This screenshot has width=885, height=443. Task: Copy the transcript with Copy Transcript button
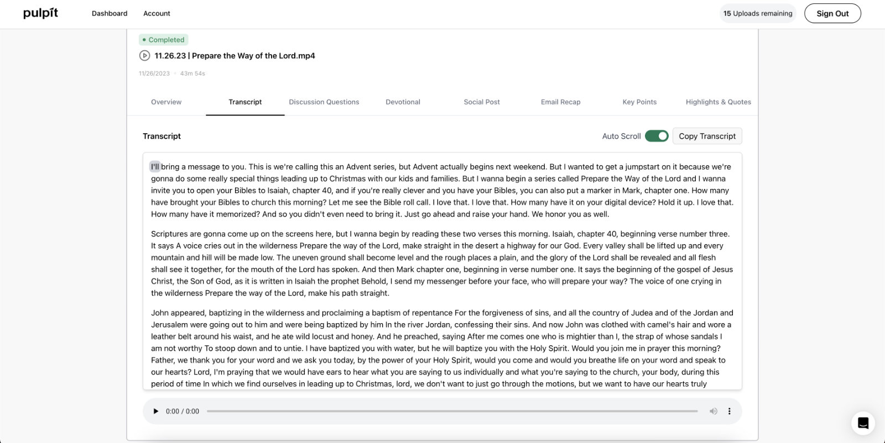tap(707, 136)
